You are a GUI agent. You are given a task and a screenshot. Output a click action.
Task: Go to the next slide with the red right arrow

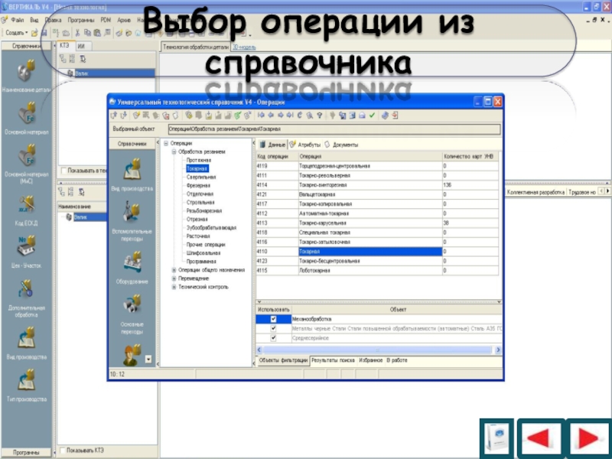pyautogui.click(x=588, y=438)
